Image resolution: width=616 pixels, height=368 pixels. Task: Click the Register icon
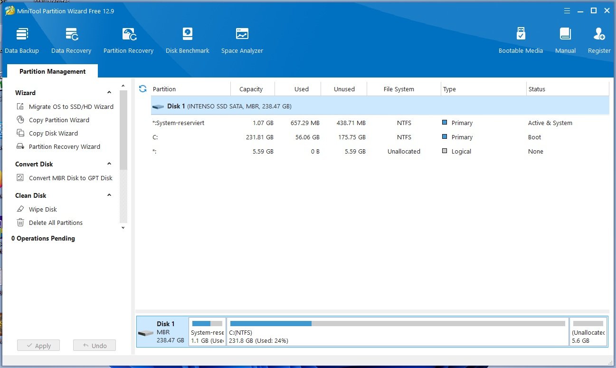pos(599,34)
